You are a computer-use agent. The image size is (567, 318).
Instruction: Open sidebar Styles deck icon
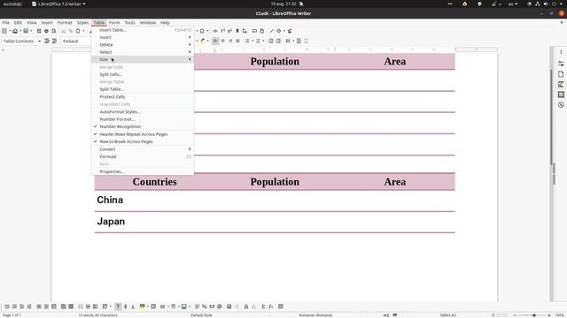pyautogui.click(x=561, y=85)
